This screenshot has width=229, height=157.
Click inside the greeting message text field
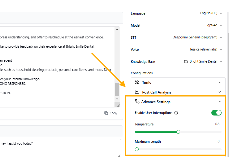pos(60,148)
